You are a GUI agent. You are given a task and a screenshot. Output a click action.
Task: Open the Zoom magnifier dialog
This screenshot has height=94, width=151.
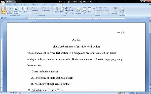pyautogui.click(x=57, y=10)
